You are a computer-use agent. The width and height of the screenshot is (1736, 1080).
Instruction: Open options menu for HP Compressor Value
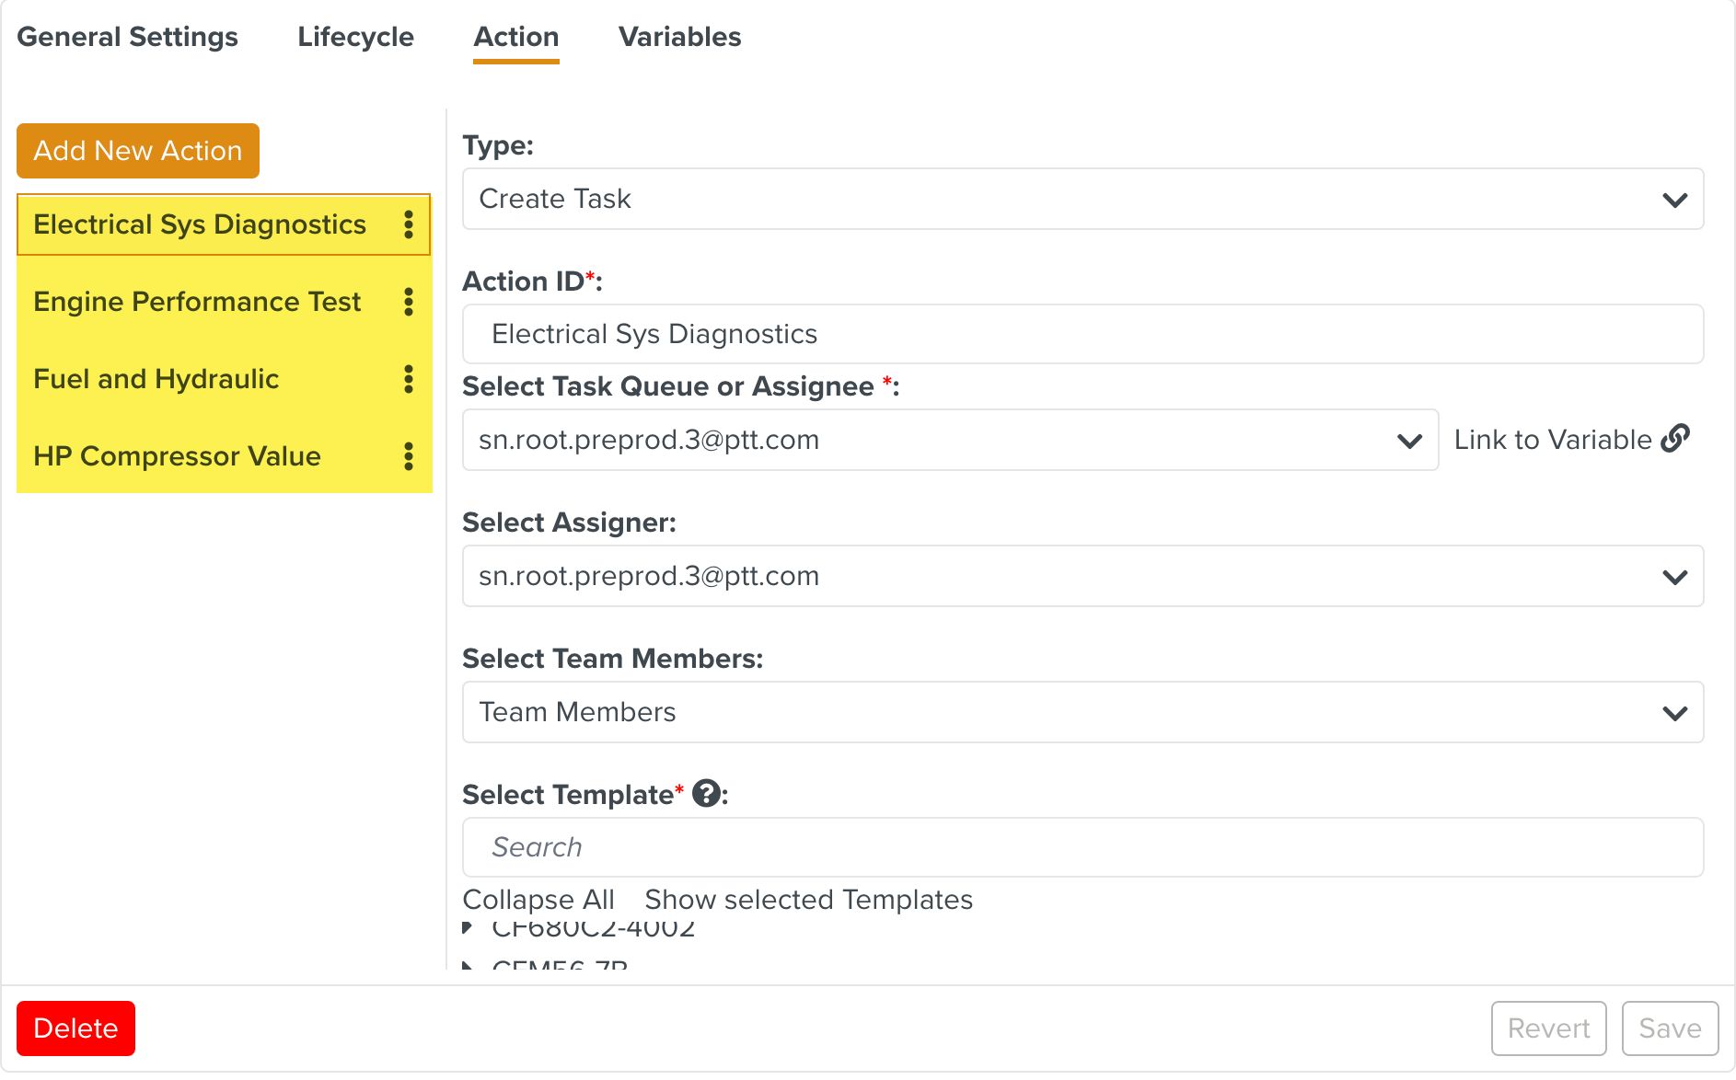pyautogui.click(x=409, y=456)
